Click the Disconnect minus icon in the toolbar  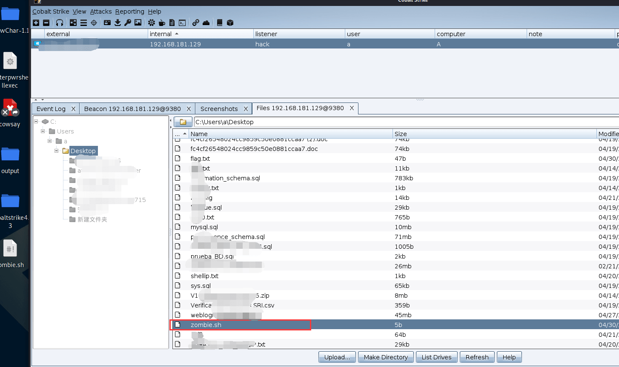[46, 23]
